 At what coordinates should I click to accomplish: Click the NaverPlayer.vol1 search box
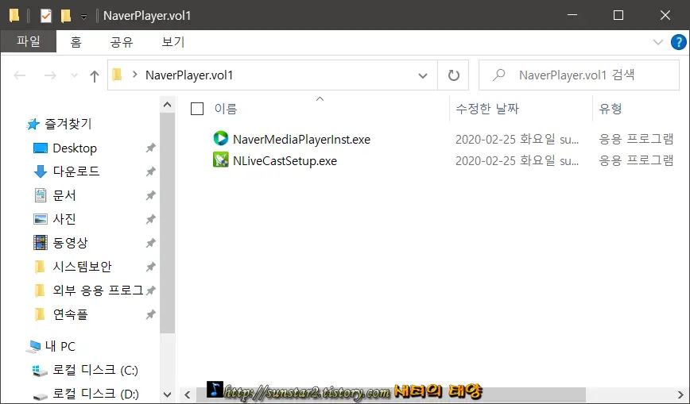tap(579, 75)
